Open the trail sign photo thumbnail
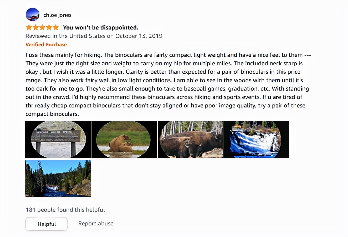The height and width of the screenshot is (237, 348). coord(58,140)
